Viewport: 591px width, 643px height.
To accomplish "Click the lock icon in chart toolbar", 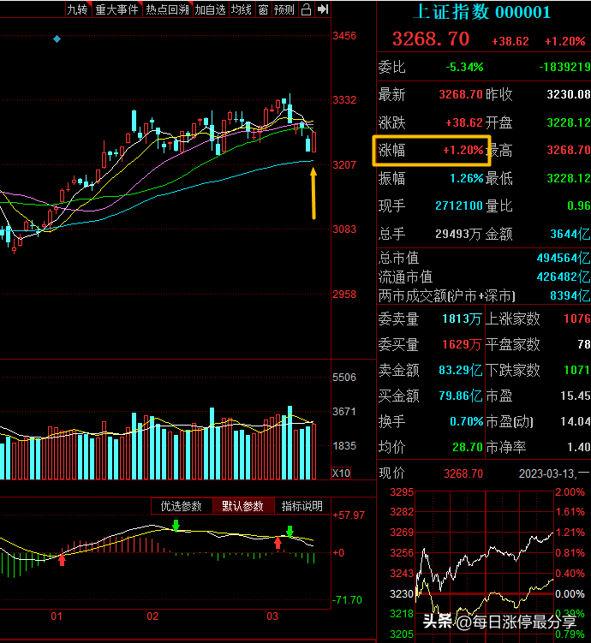I will click(x=306, y=9).
